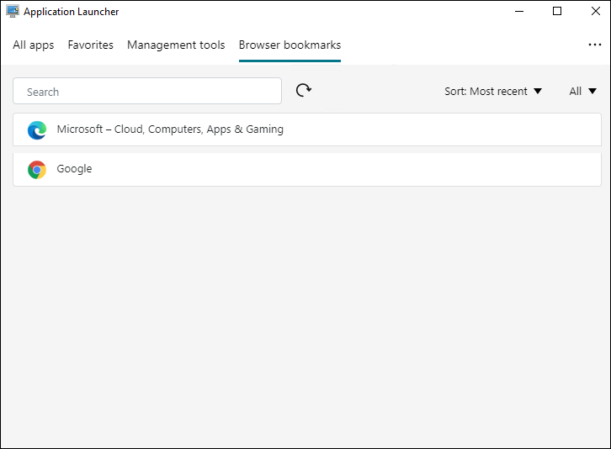Launch the Google bookmark entry

click(x=75, y=169)
